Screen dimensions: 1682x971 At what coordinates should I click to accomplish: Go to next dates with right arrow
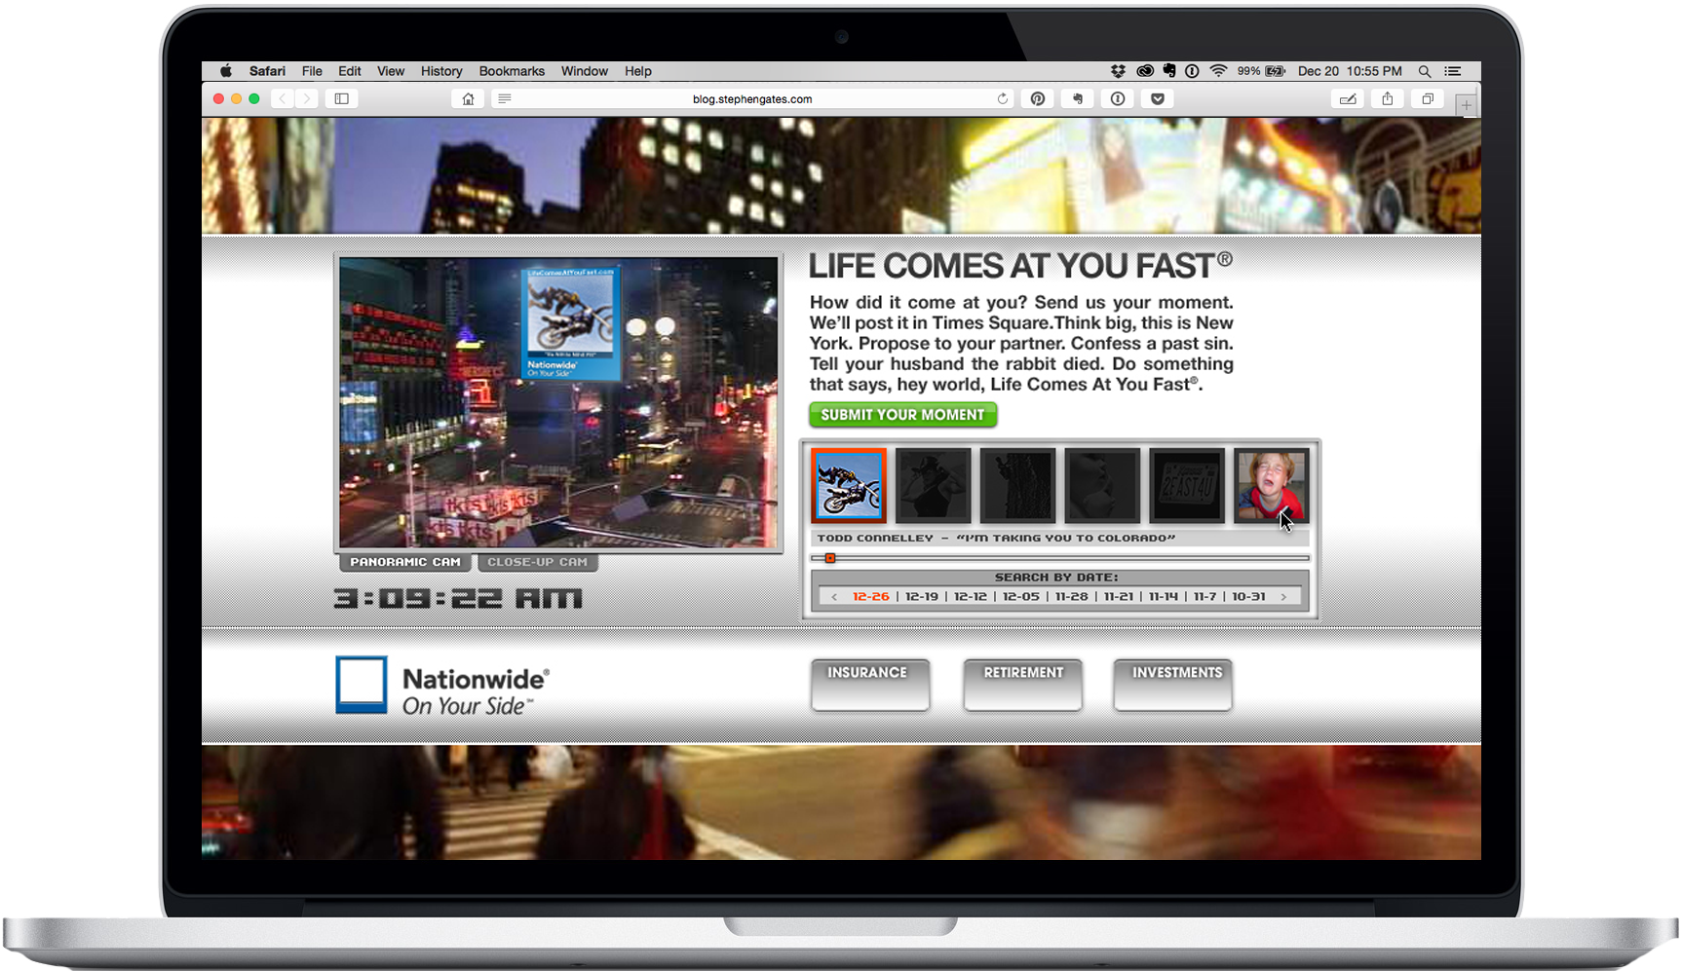pos(1284,596)
